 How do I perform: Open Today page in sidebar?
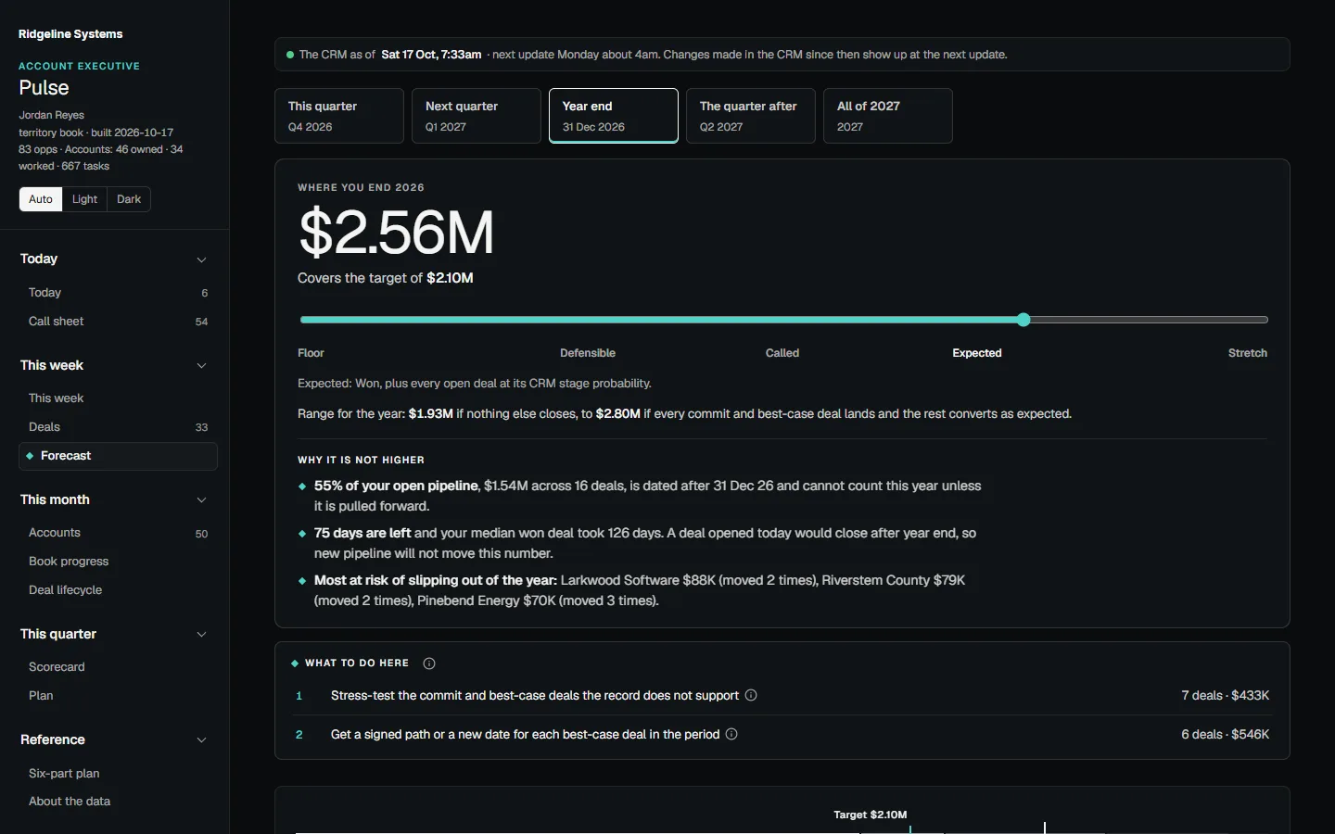click(118, 293)
